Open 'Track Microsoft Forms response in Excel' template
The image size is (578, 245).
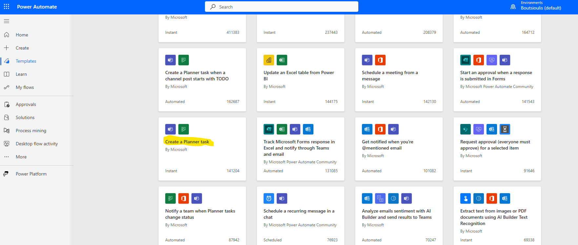point(299,148)
